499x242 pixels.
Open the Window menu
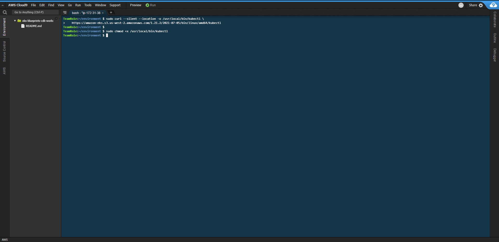[100, 5]
